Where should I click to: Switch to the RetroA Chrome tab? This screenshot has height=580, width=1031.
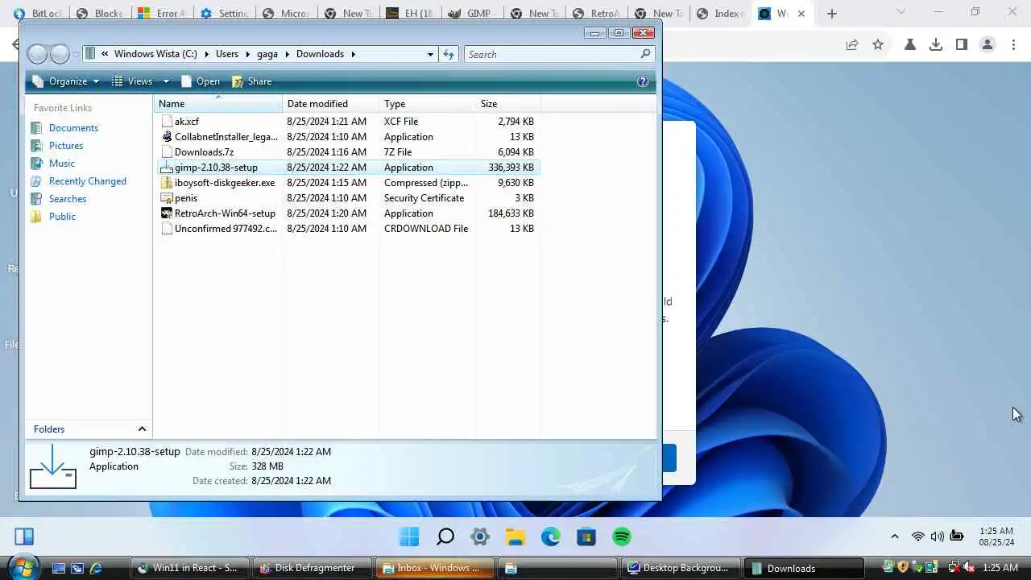(x=595, y=14)
